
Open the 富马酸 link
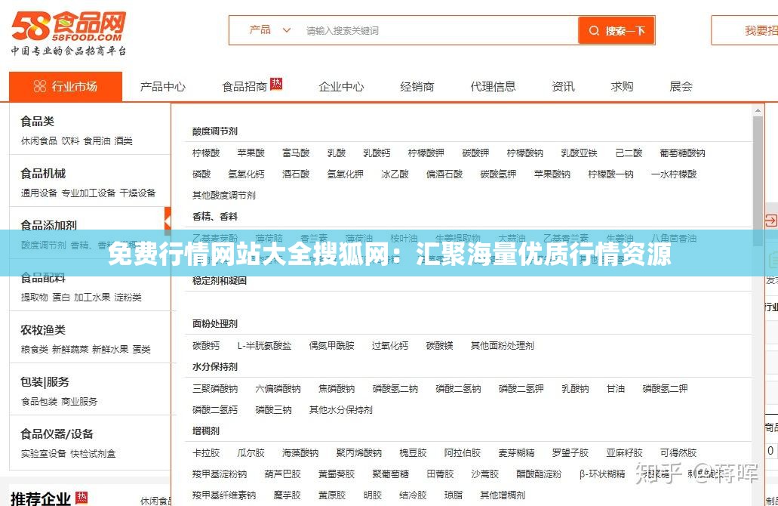(296, 153)
